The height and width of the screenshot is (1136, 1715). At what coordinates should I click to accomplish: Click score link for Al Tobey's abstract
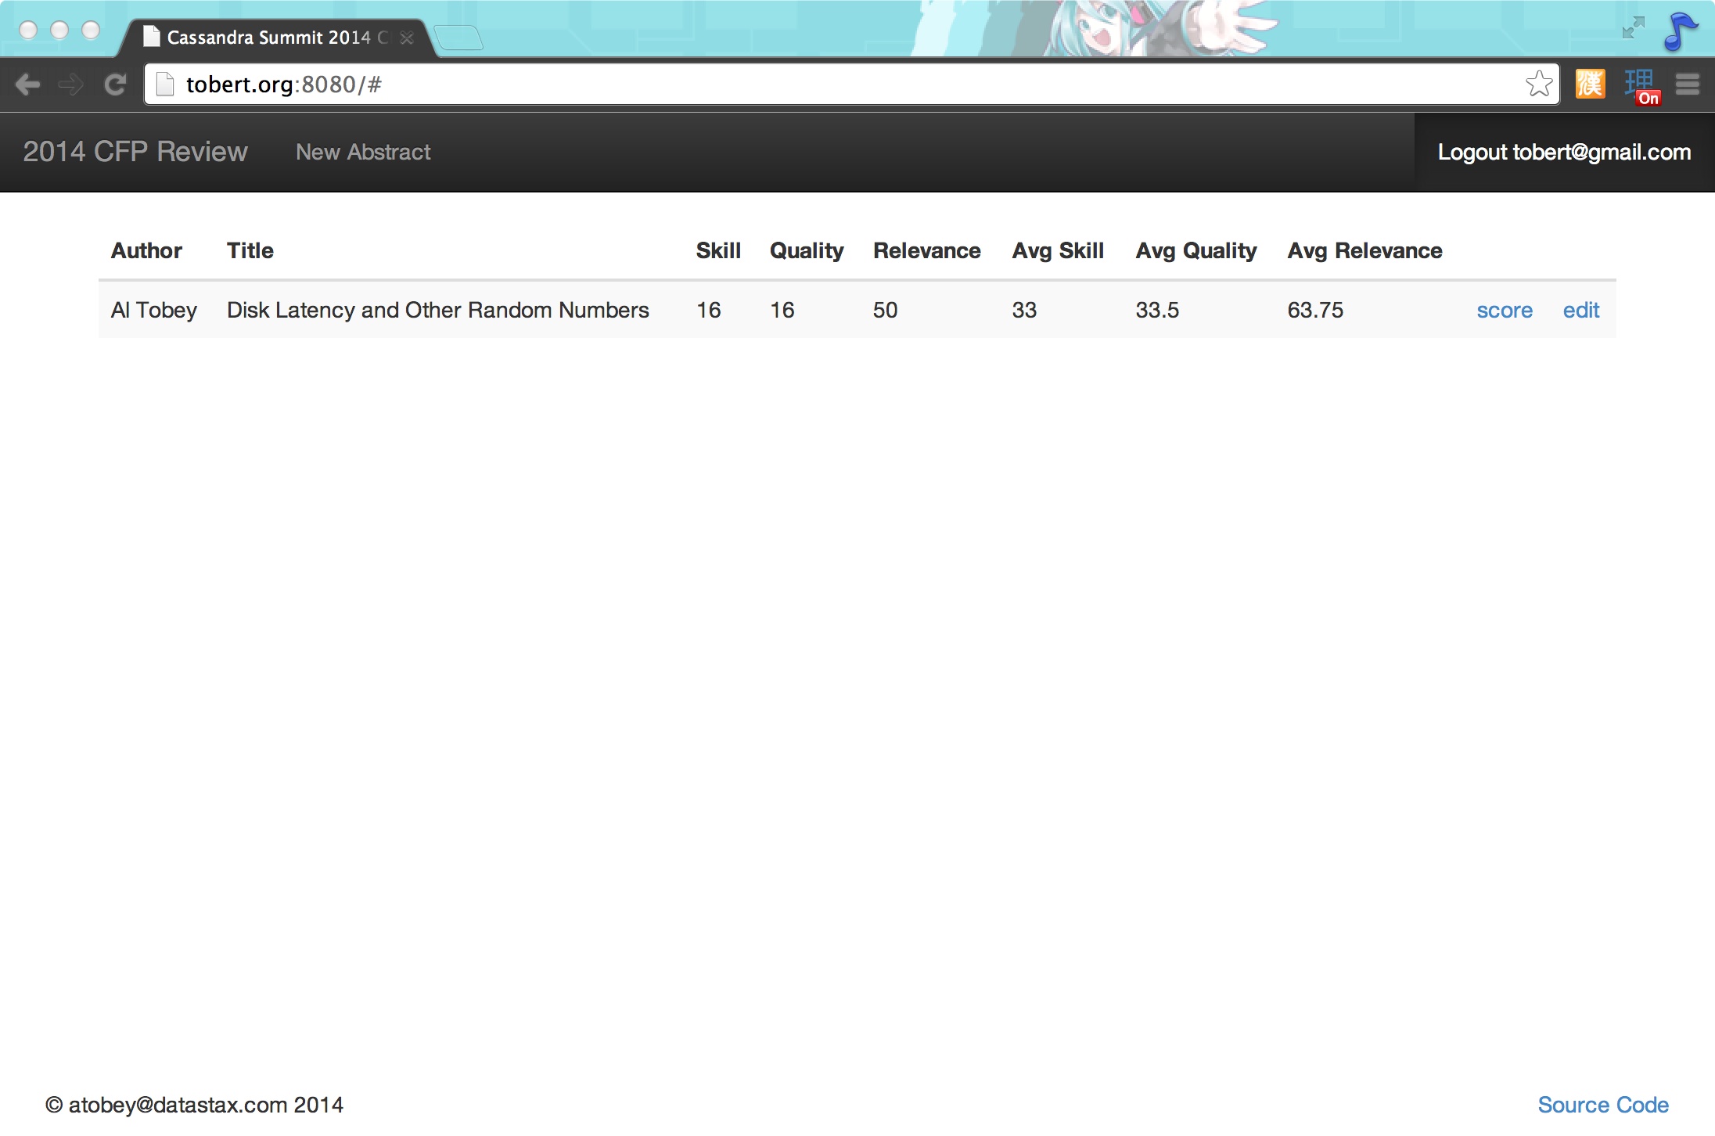tap(1504, 311)
